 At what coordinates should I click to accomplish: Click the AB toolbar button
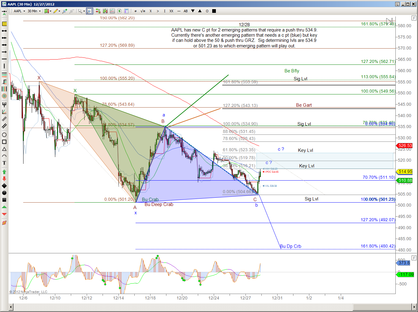tap(186, 11)
